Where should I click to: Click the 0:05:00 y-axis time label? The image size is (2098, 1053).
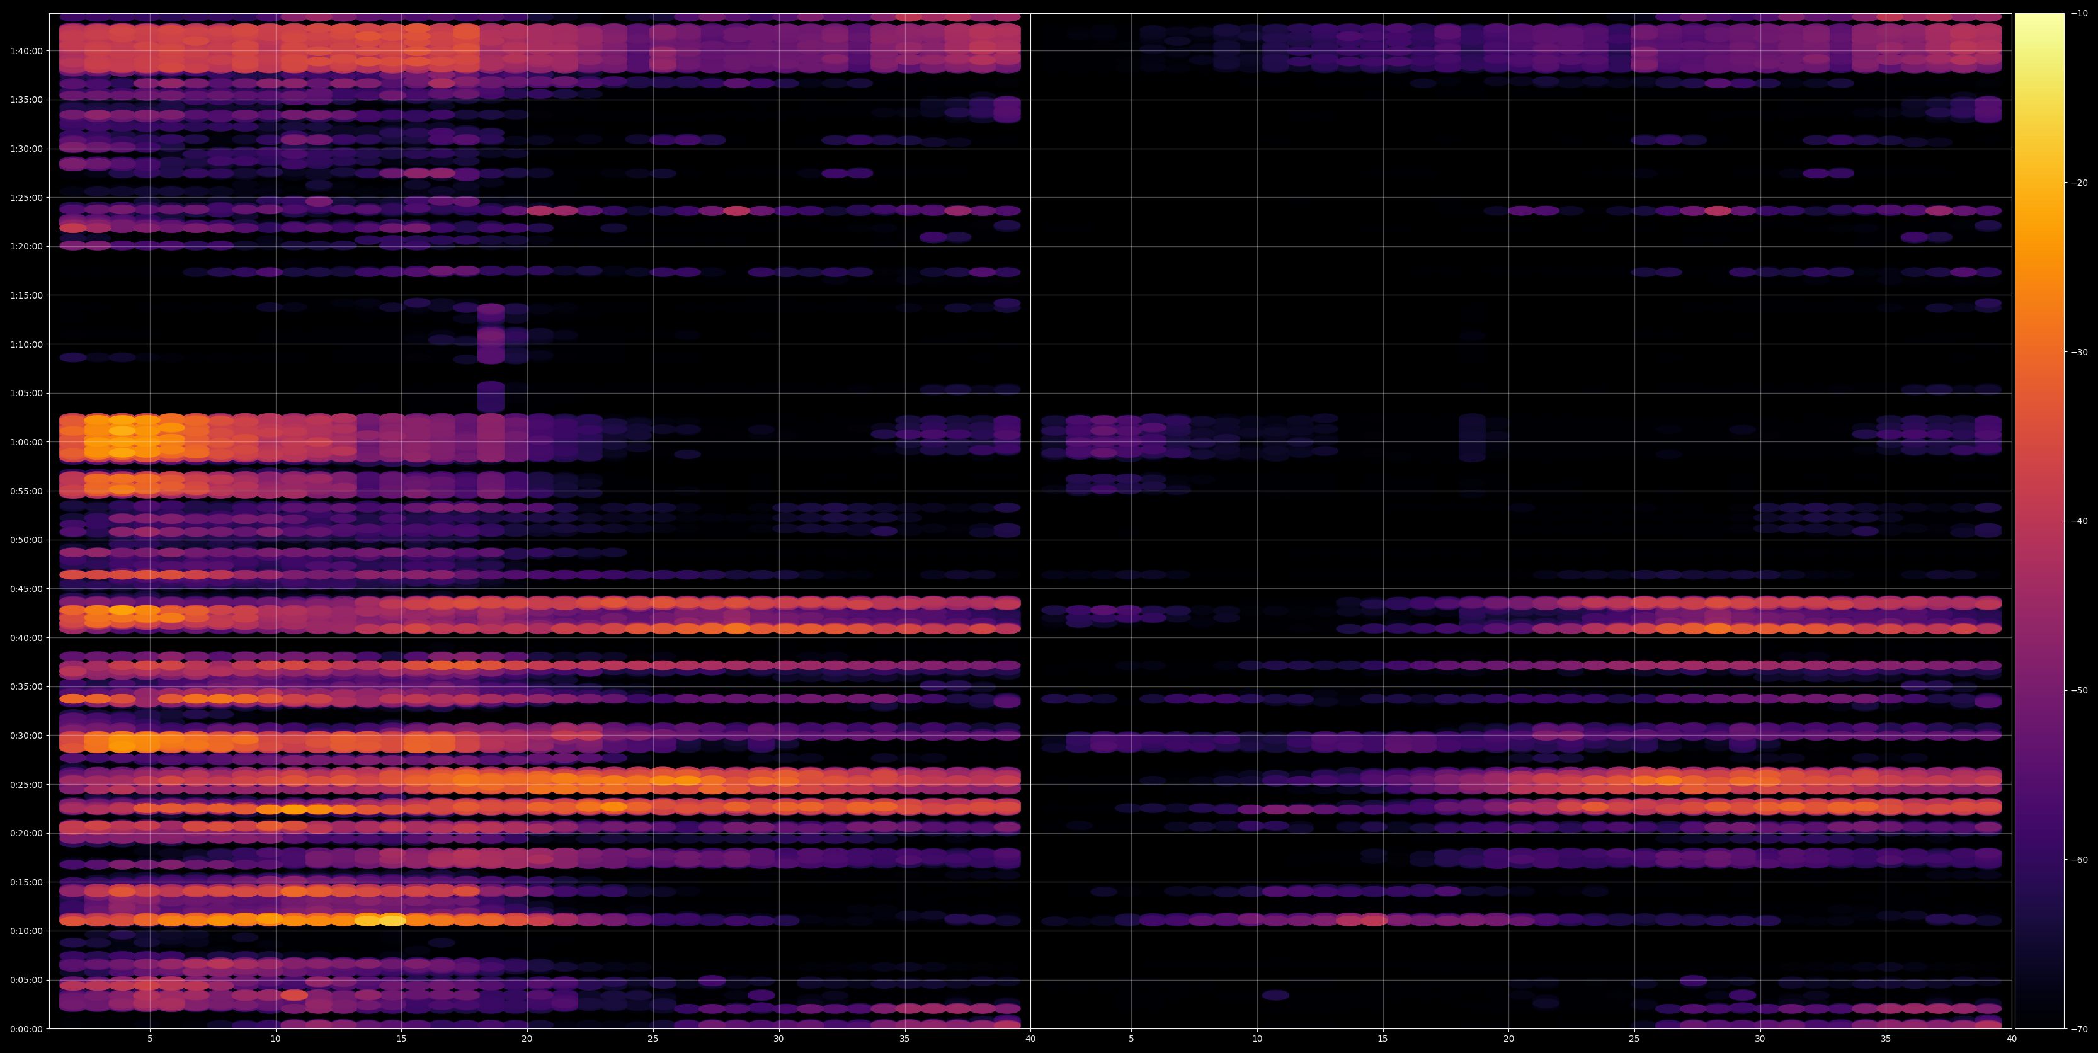tap(26, 980)
